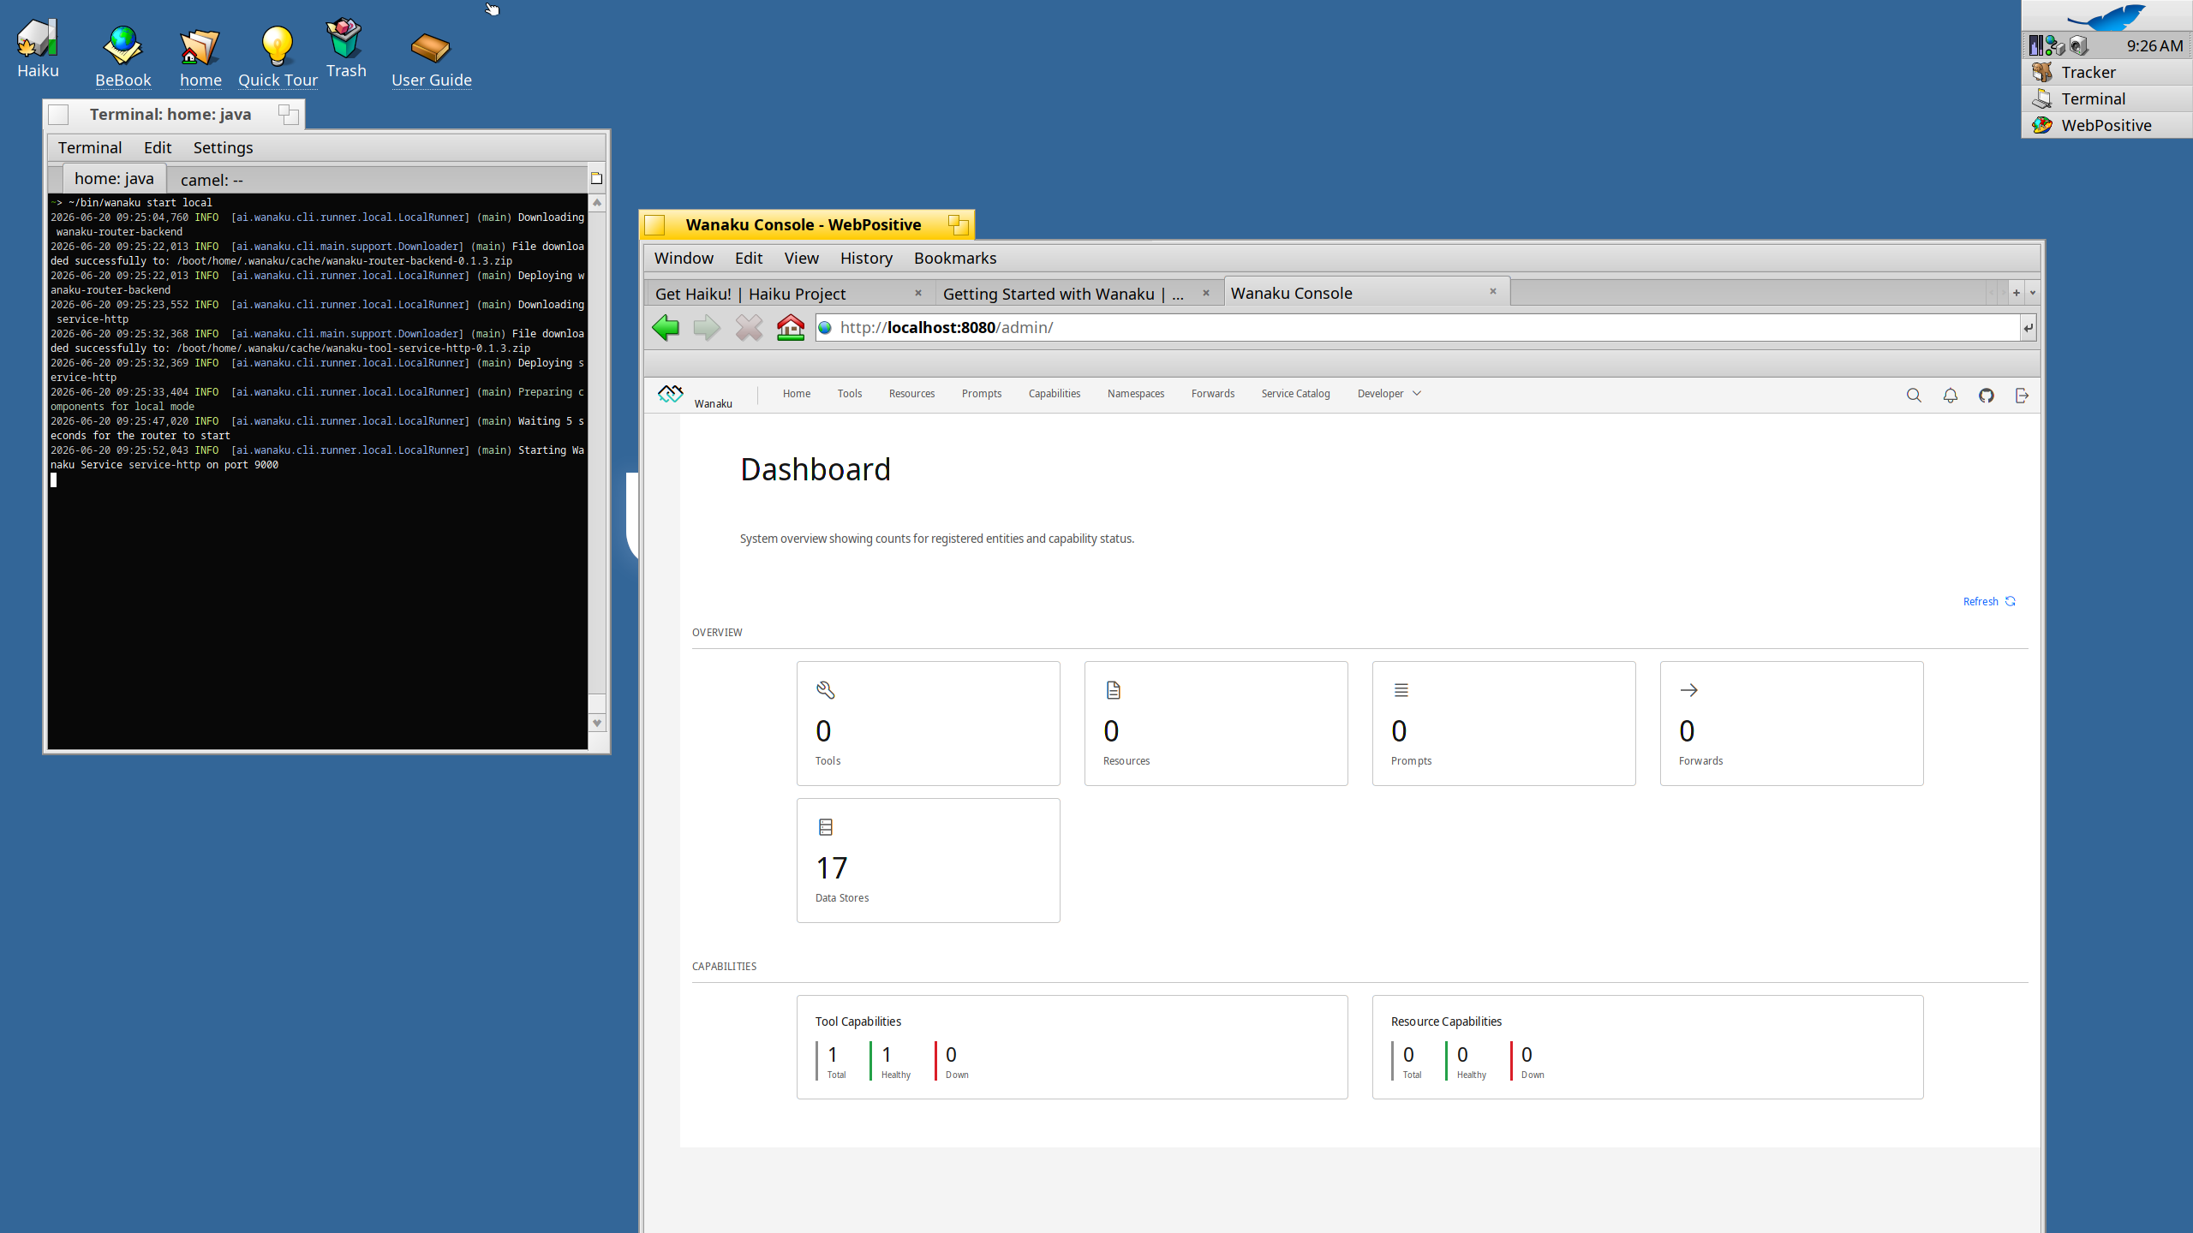The height and width of the screenshot is (1233, 2193).
Task: Click the Tool Capabilities card
Action: pyautogui.click(x=1072, y=1046)
